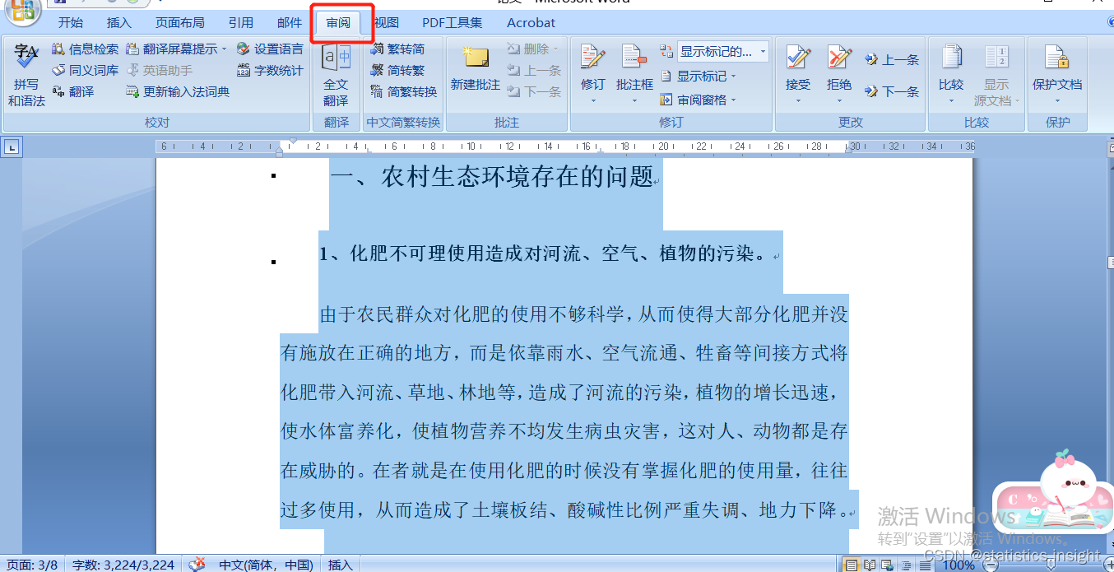This screenshot has width=1114, height=572.
Task: Switch to Acrobat tab
Action: click(531, 23)
